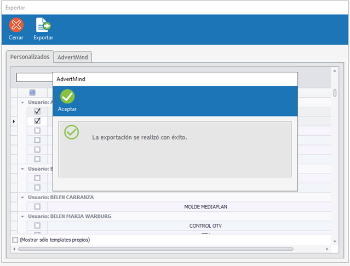
Task: Click the row indicator arrow at grid's left edge
Action: pos(14,121)
